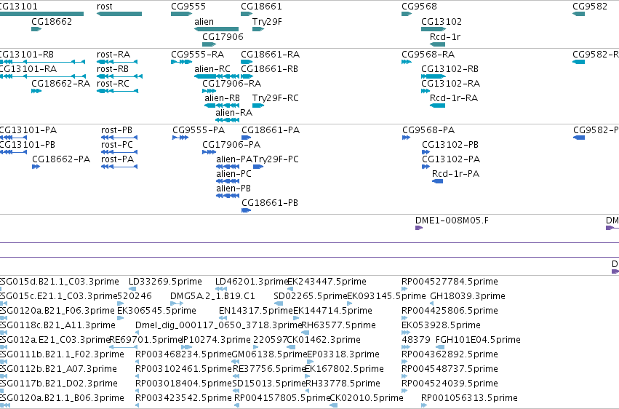Viewport: 619px width, 409px height.
Task: Select EST EK167802.5prime
Action: pyautogui.click(x=308, y=376)
